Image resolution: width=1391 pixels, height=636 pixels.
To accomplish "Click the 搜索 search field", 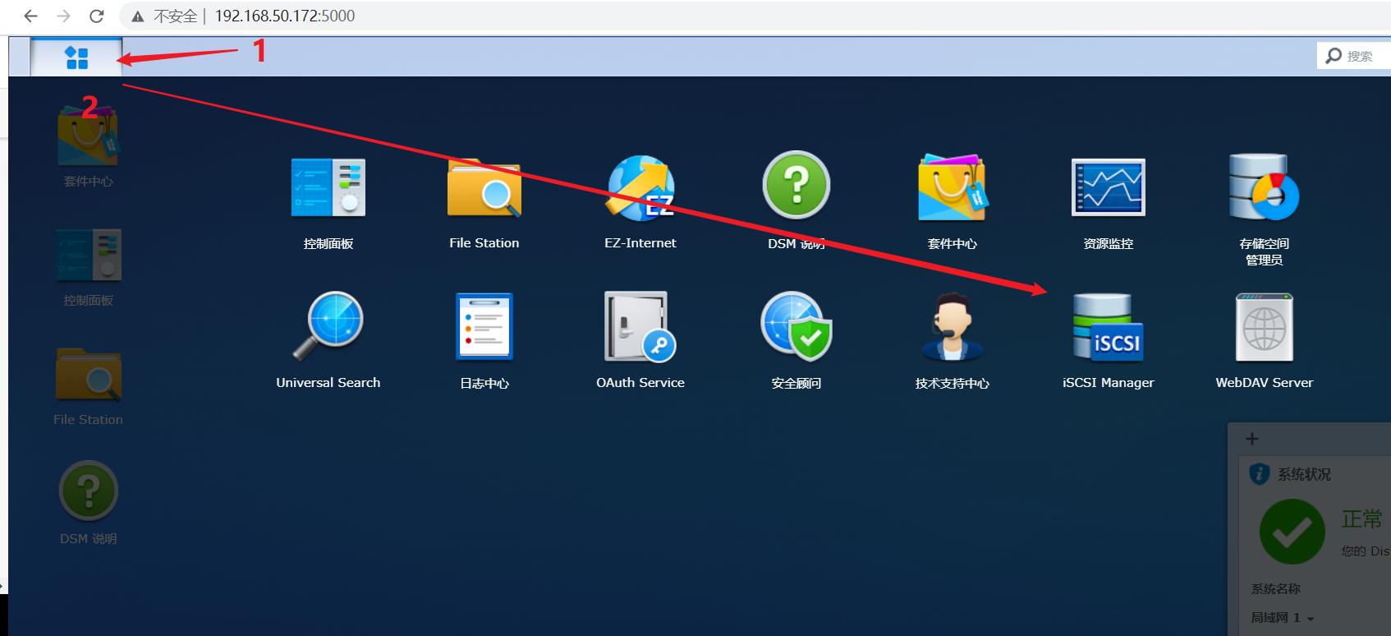I will pos(1358,56).
